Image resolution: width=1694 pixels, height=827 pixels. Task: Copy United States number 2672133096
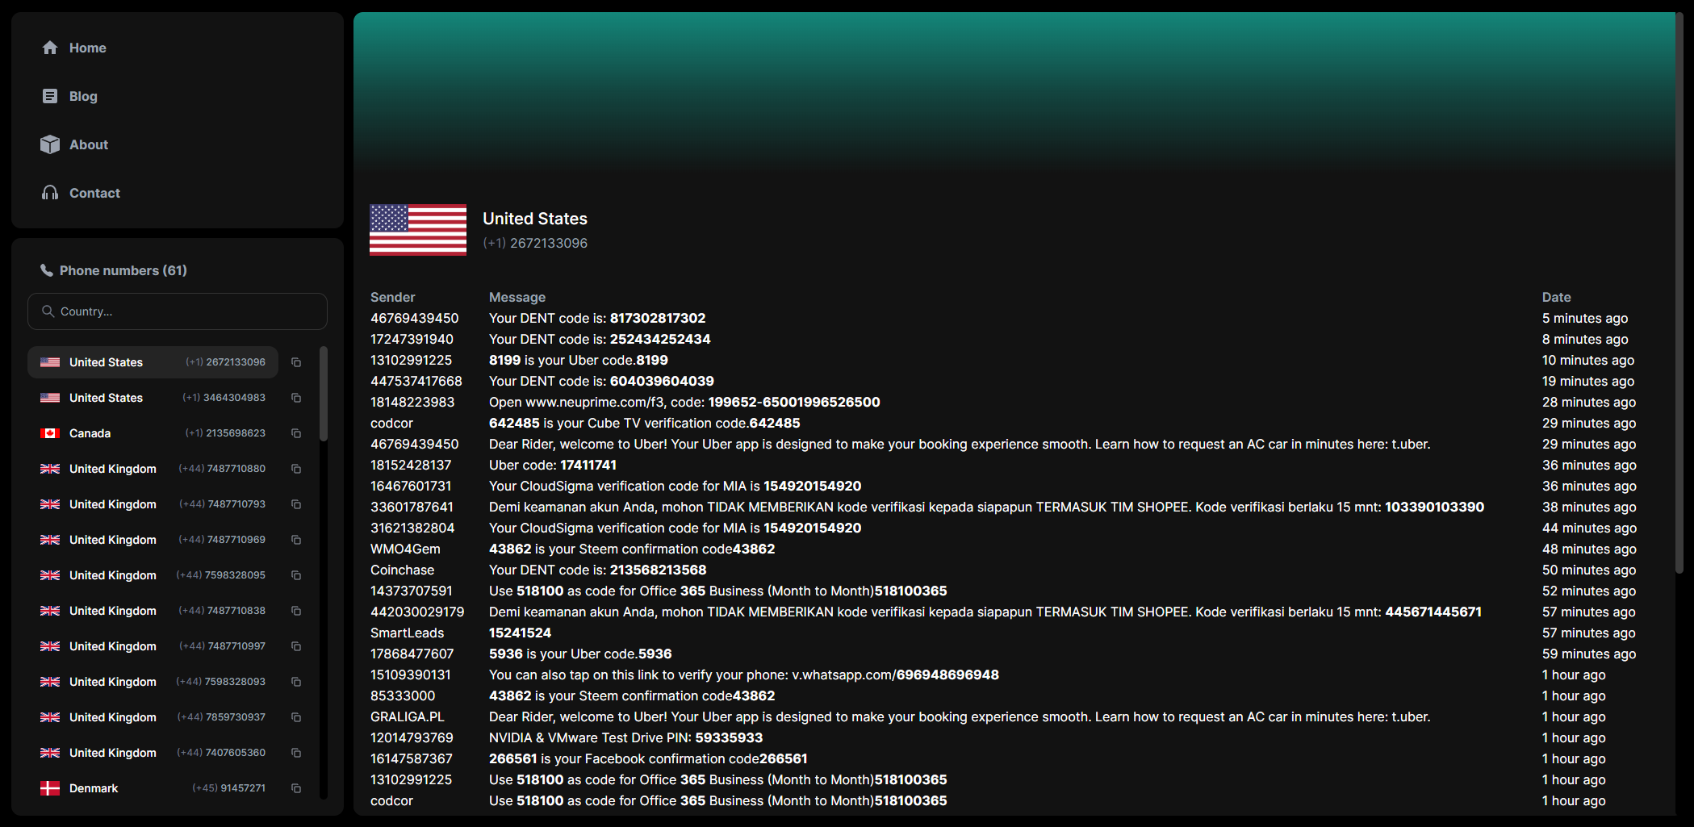click(x=296, y=362)
